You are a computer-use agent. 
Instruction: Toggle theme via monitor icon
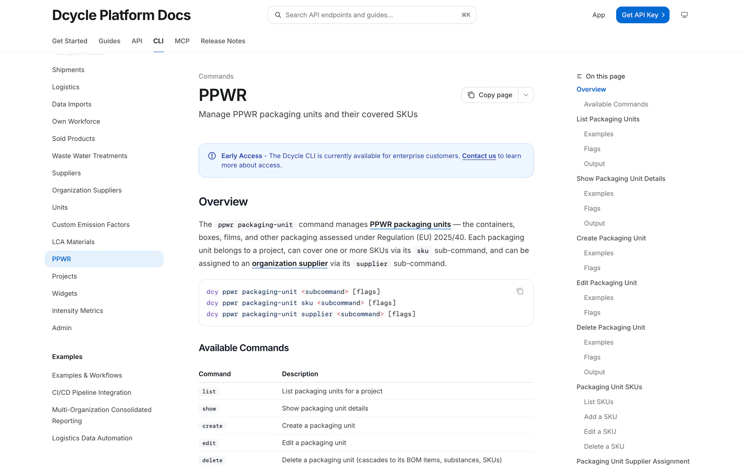[684, 15]
